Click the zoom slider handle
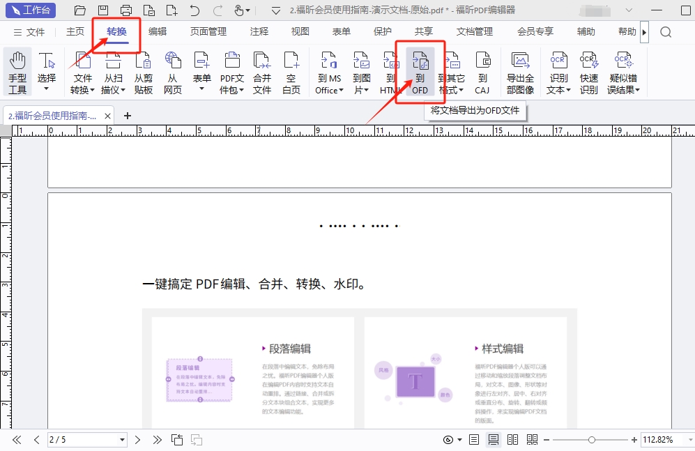The width and height of the screenshot is (695, 451). (592, 440)
